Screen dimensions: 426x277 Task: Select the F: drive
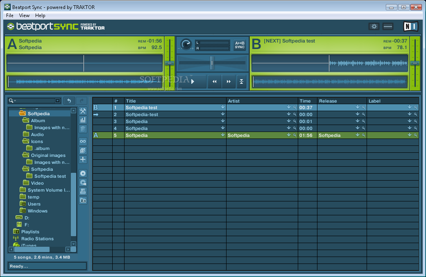[27, 225]
